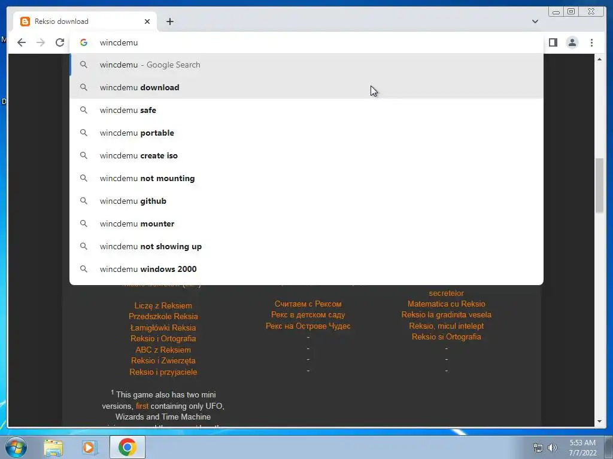Open the Reksio la gradinita vesela link
Viewport: 613px width, 459px height.
pos(446,314)
